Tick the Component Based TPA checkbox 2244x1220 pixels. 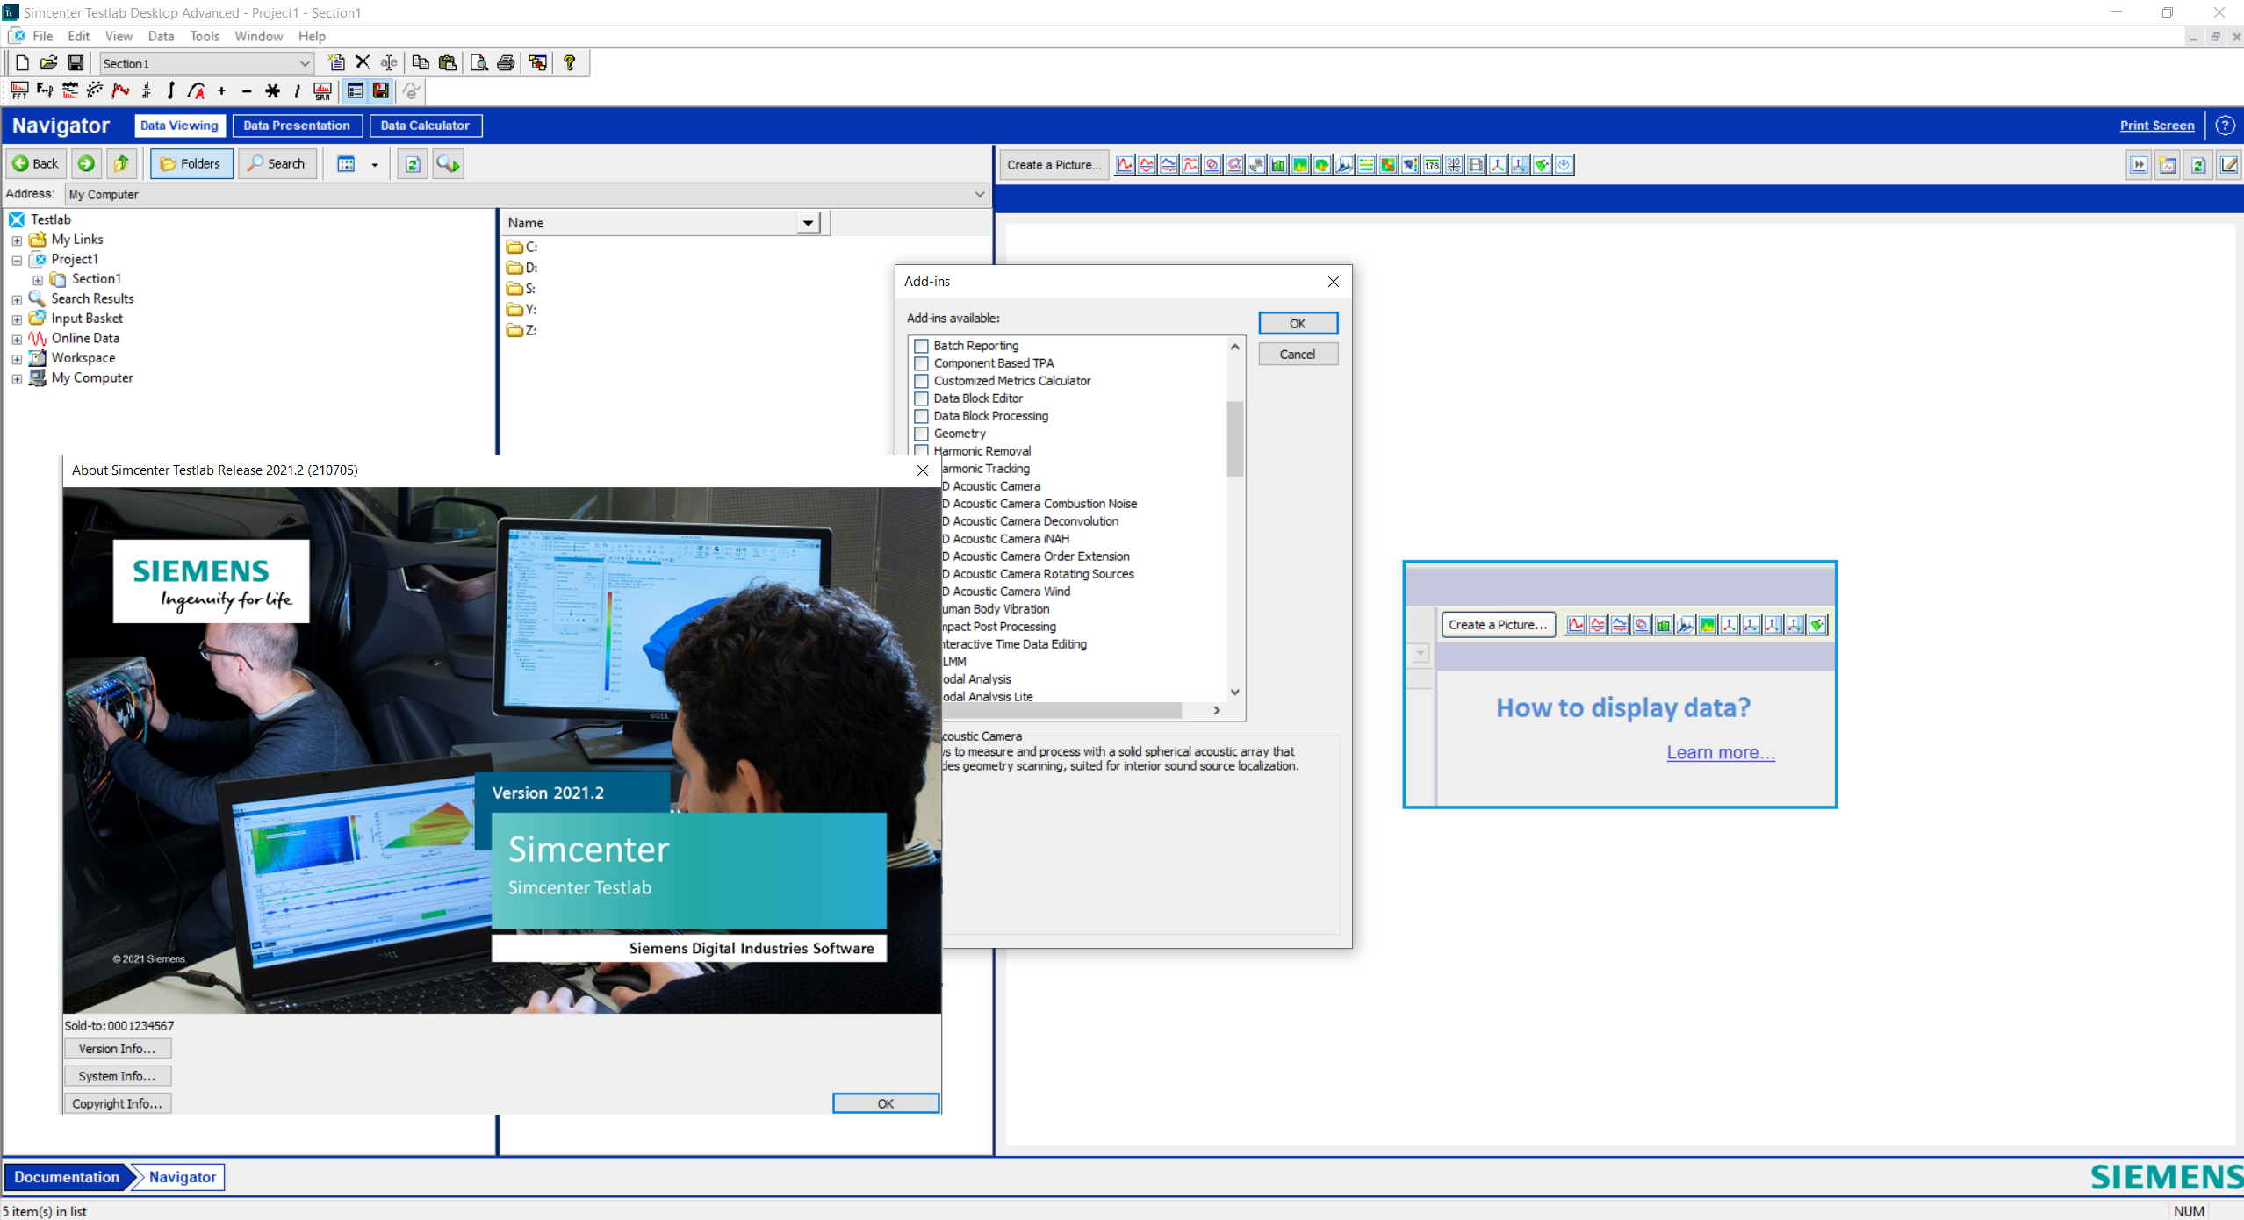click(921, 363)
